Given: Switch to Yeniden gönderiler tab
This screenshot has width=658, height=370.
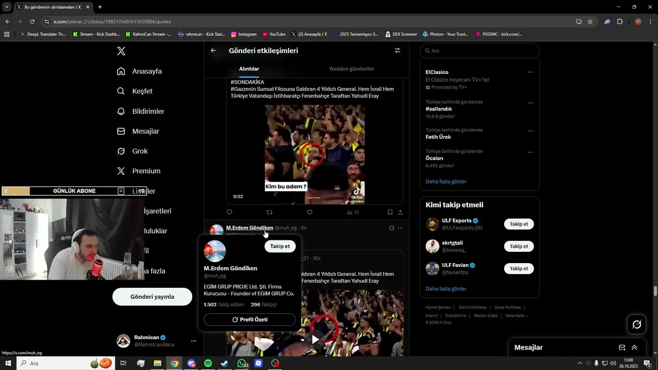Looking at the screenshot, I should pyautogui.click(x=352, y=69).
